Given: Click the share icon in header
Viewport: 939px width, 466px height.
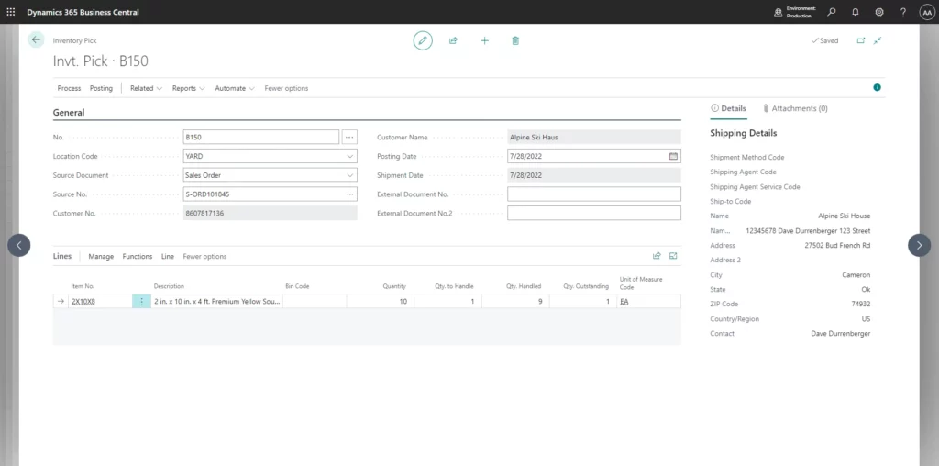Looking at the screenshot, I should [453, 40].
